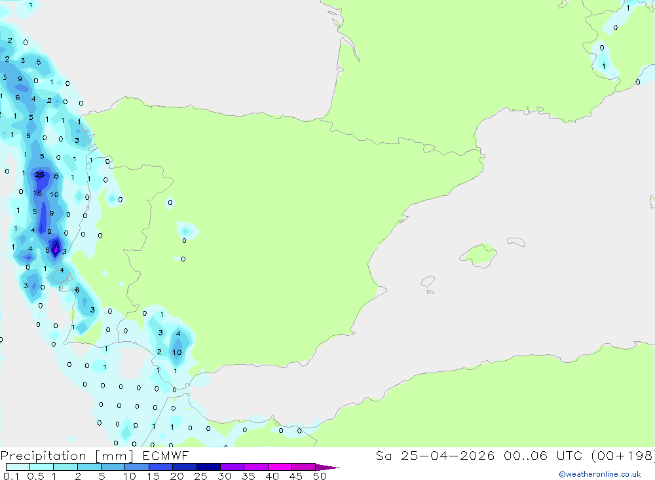Viewport: 655px width, 480px height.
Task: Click the '35' legend scale label
Action: pos(248,476)
